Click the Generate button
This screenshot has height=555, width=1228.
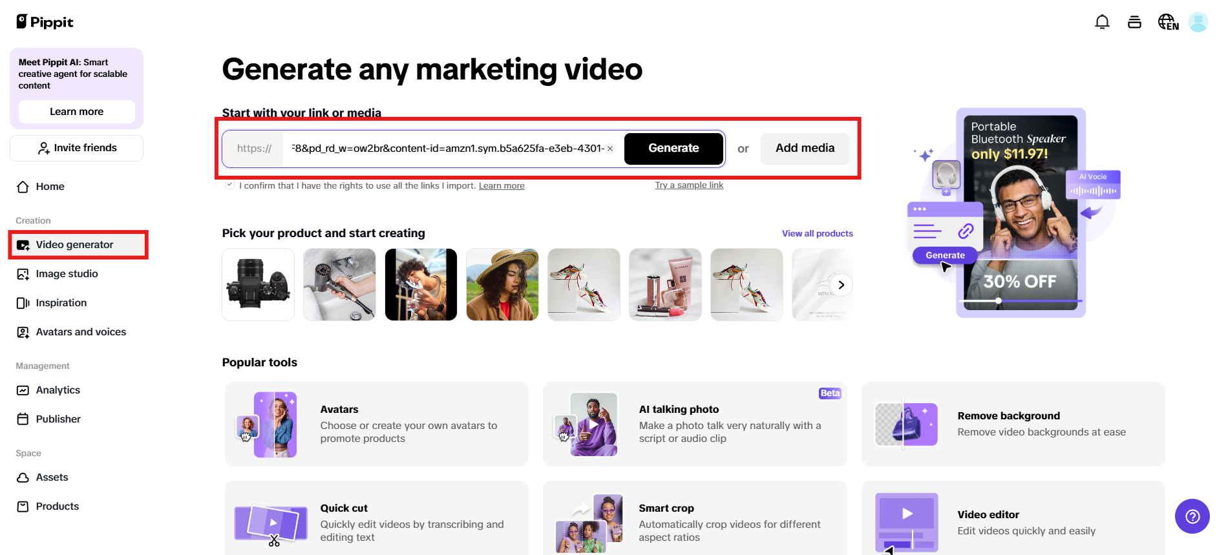point(673,149)
